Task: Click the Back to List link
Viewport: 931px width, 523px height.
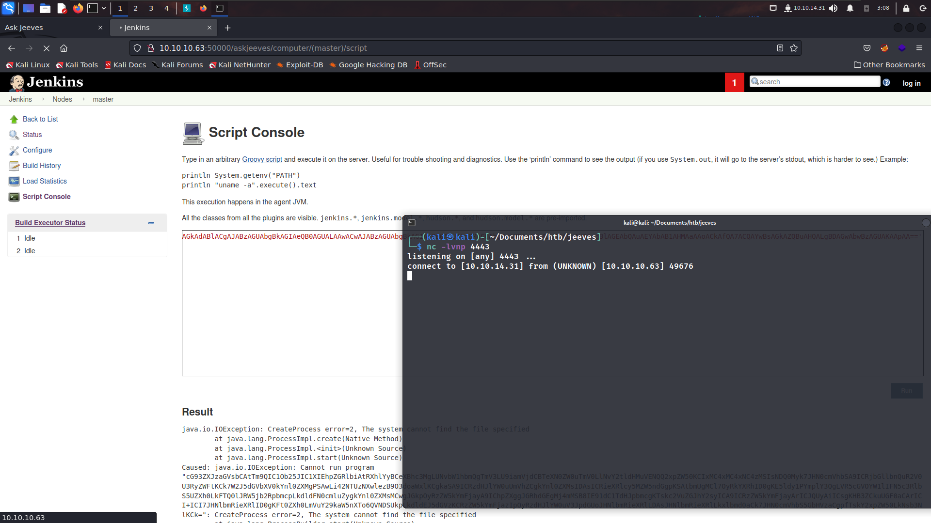Action: [x=40, y=119]
